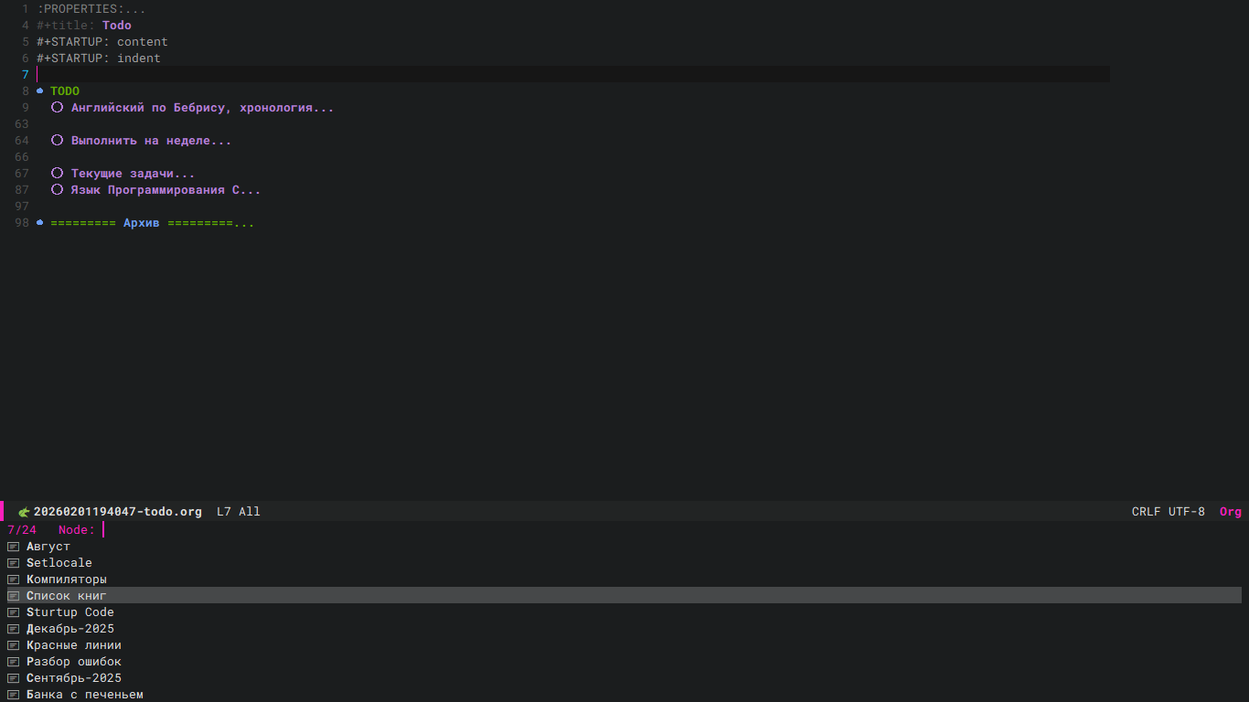The height and width of the screenshot is (702, 1249).
Task: Click the buffer name 20260201194047-todo.org in modeline
Action: 118,512
